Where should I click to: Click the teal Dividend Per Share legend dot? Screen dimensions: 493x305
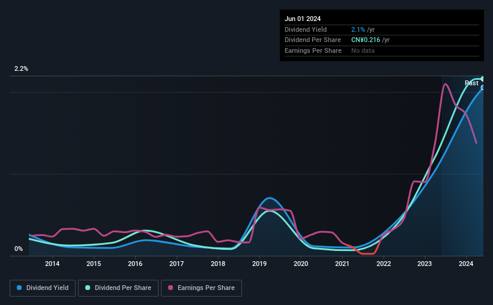88,288
